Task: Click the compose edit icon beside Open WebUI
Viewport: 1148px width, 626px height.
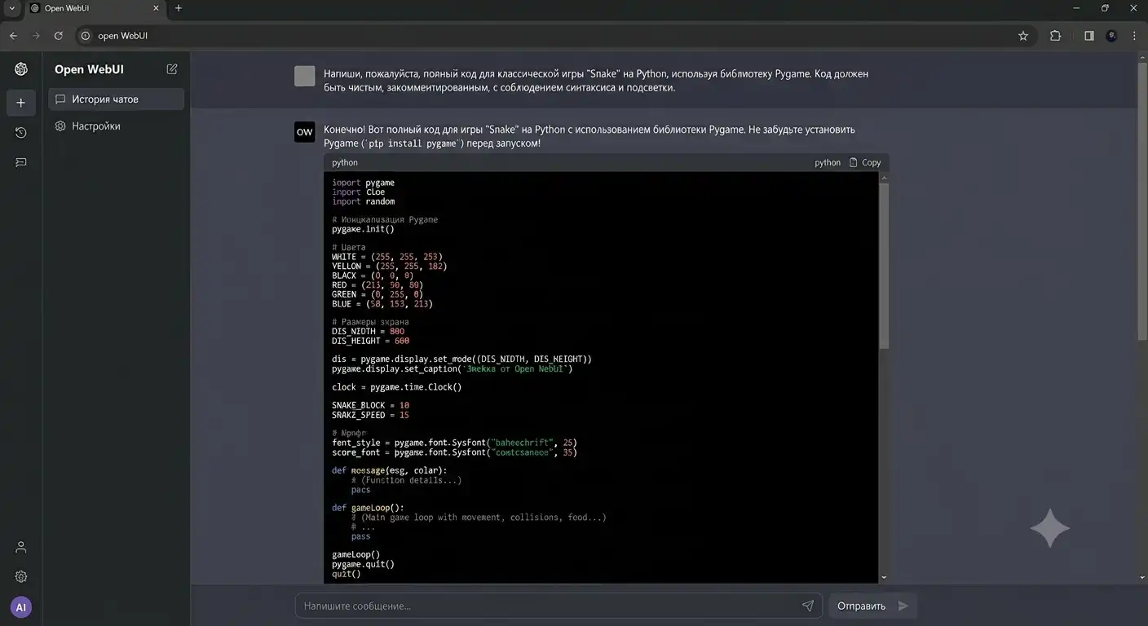Action: click(172, 69)
